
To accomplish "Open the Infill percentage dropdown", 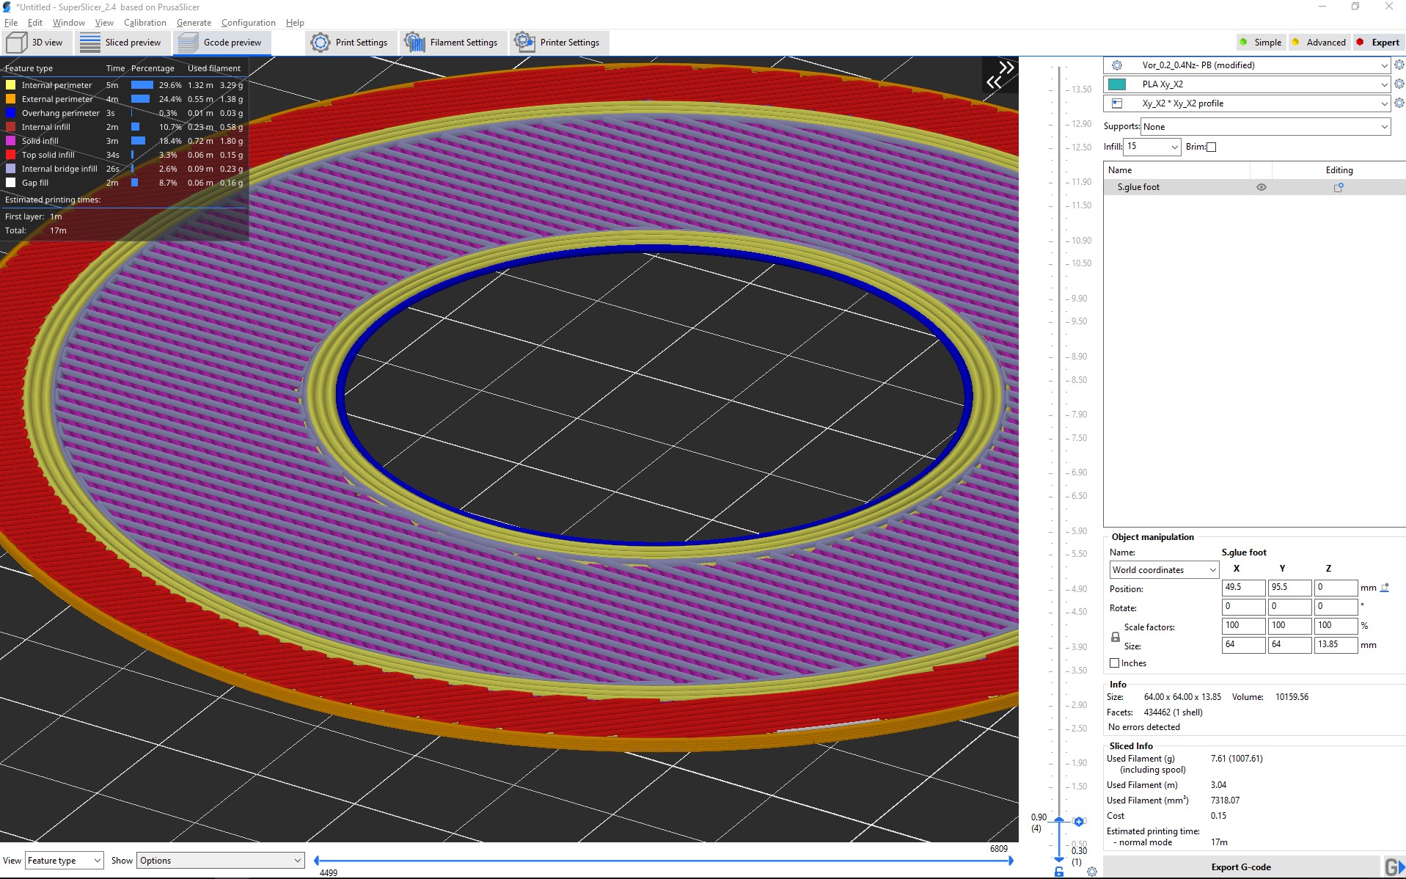I will coord(1152,147).
